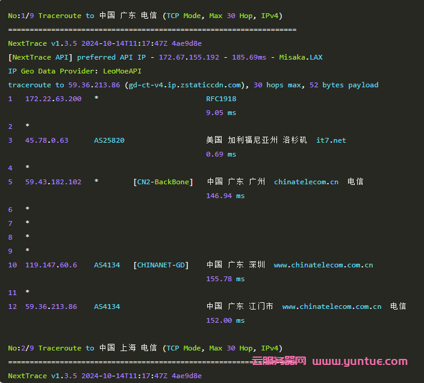
Task: Open chinatelecom.cn domain on hop 5
Action: point(306,182)
